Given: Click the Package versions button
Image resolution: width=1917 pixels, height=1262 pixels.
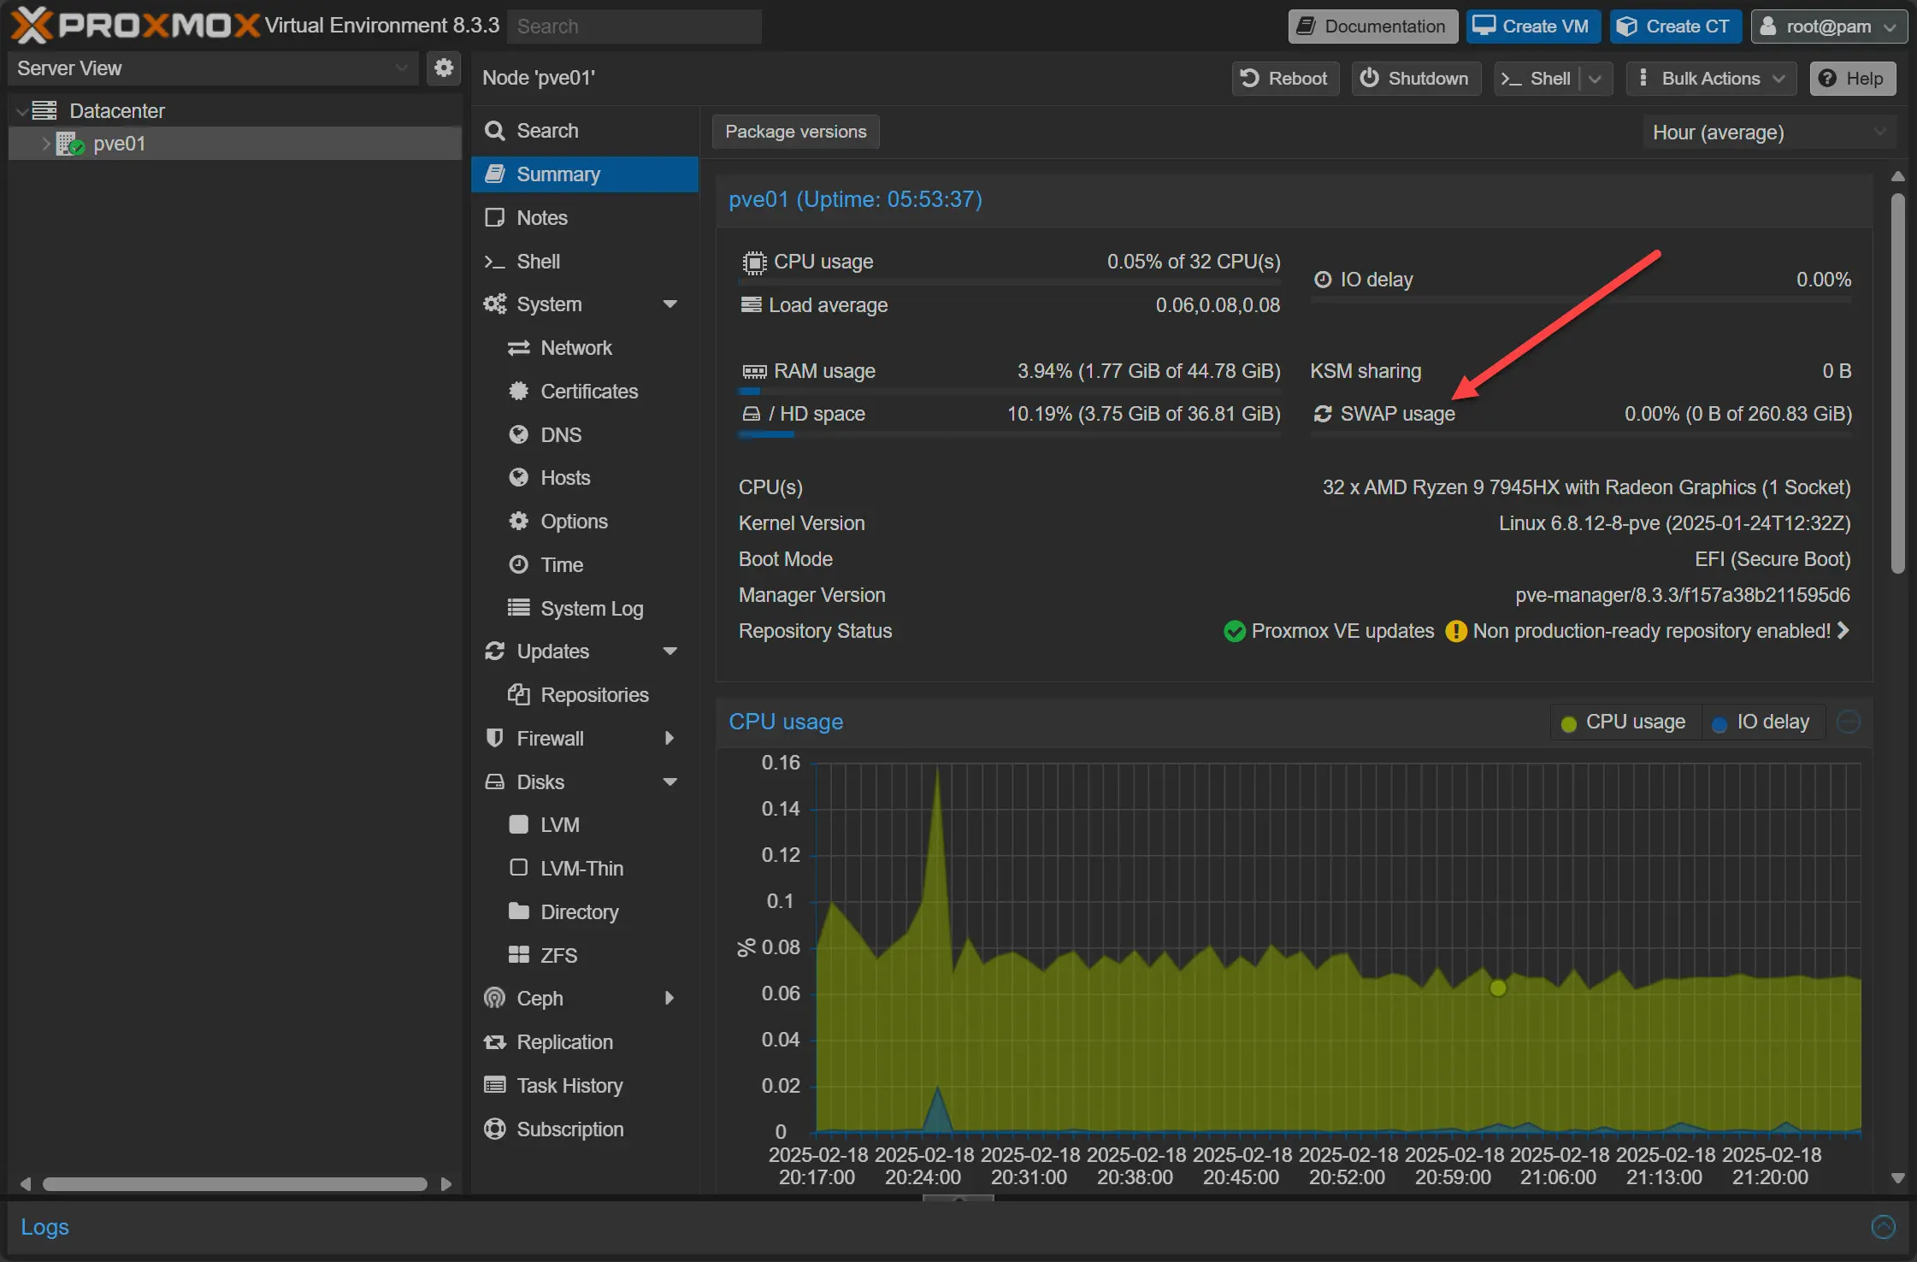Looking at the screenshot, I should (795, 132).
